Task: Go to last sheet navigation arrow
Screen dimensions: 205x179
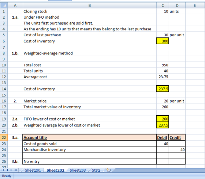Action: (15, 170)
